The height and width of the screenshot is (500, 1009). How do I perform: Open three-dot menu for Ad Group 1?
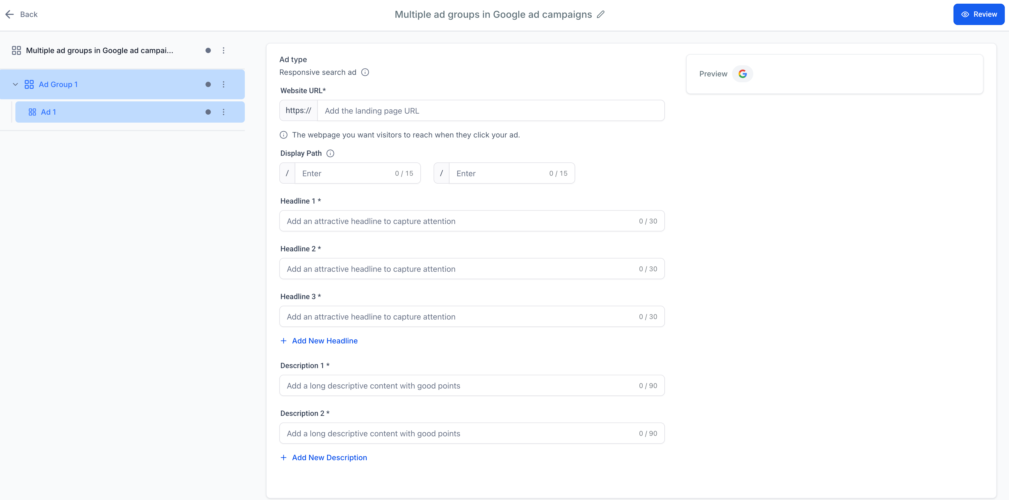pyautogui.click(x=223, y=85)
